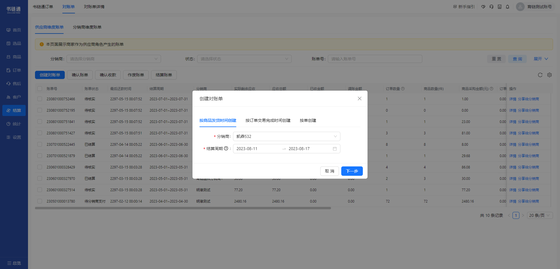Click the help icon next to 订单数量
This screenshot has height=269, width=560.
403,89
